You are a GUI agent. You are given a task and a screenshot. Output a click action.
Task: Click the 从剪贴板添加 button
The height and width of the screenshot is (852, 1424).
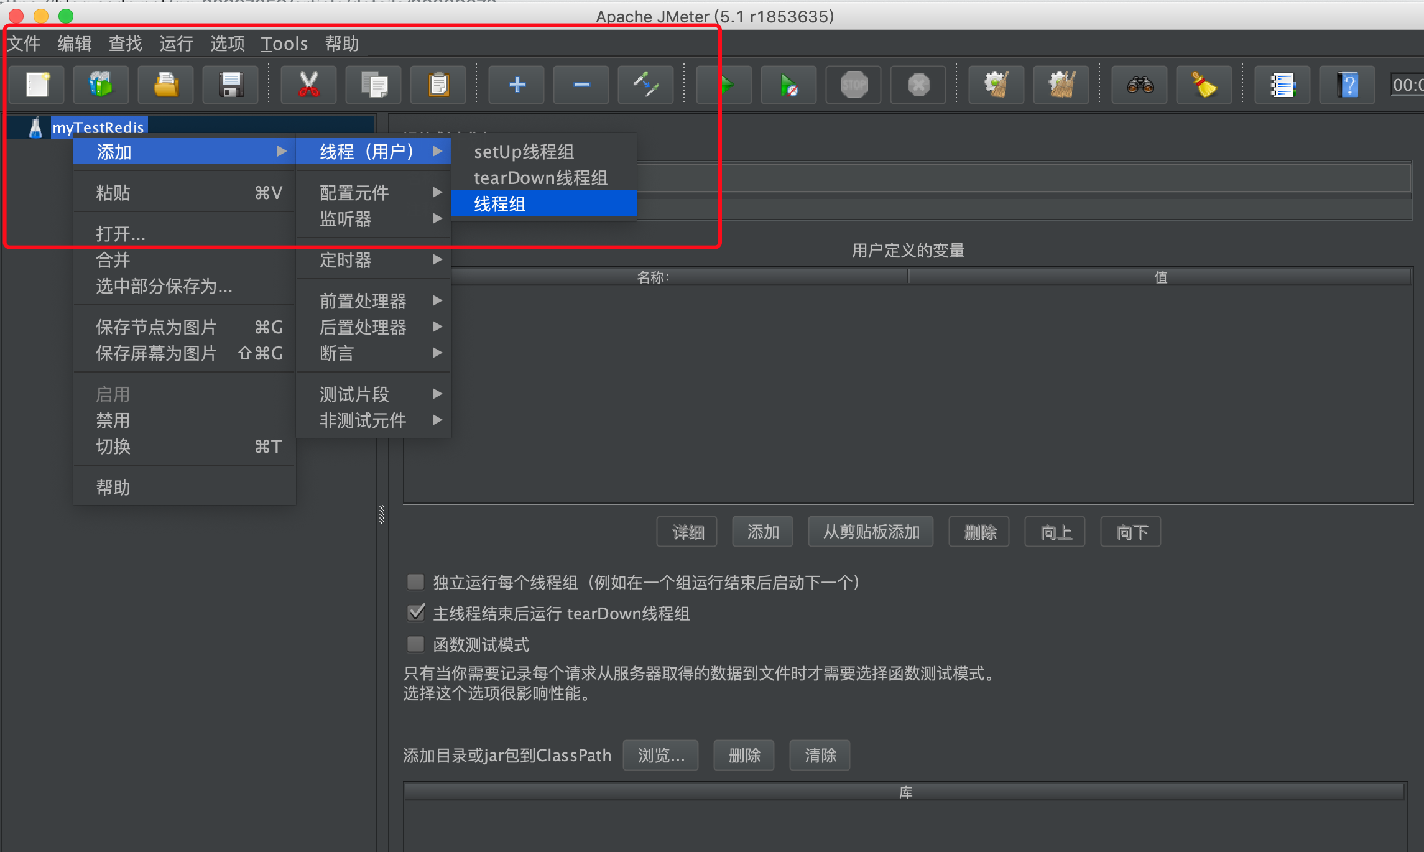[x=871, y=532]
